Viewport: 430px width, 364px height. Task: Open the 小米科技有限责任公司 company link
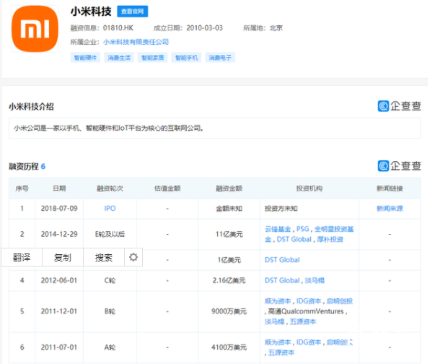point(136,42)
